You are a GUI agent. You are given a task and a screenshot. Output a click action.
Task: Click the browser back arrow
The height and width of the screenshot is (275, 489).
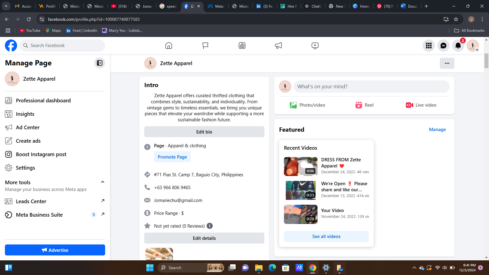coord(7,19)
